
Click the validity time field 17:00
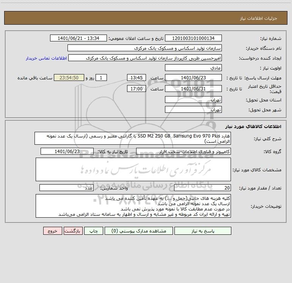click(x=136, y=89)
